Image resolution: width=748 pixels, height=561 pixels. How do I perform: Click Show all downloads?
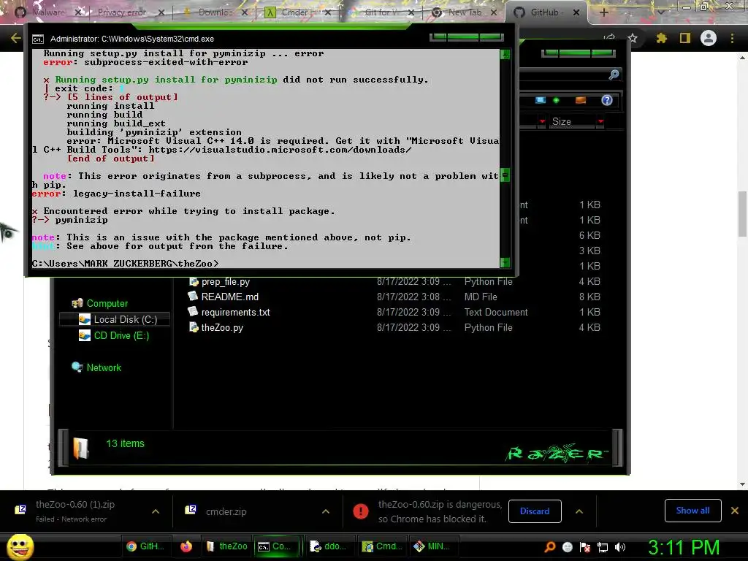(692, 511)
